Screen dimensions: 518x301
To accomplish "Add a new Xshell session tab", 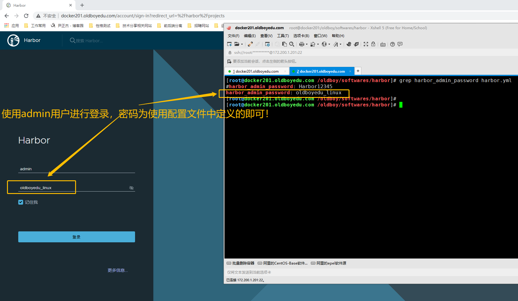I will pyautogui.click(x=358, y=71).
